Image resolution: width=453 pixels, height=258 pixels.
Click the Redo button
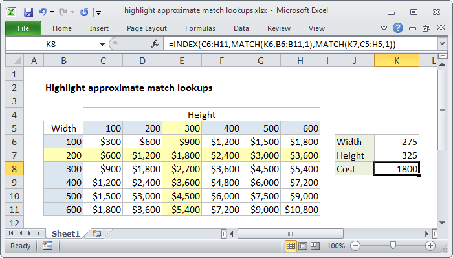click(63, 12)
